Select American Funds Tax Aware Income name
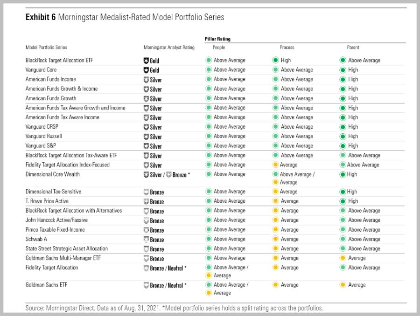Image resolution: width=420 pixels, height=316 pixels. 63,117
